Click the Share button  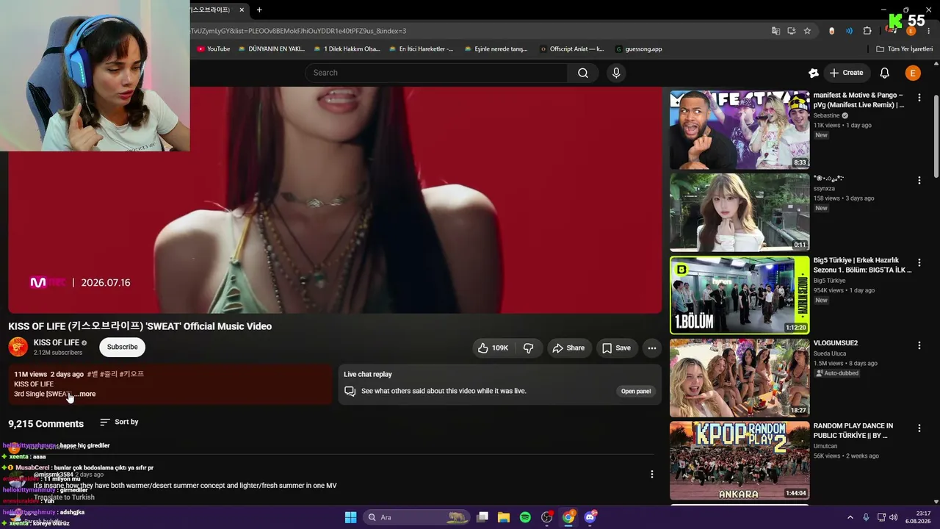(568, 348)
